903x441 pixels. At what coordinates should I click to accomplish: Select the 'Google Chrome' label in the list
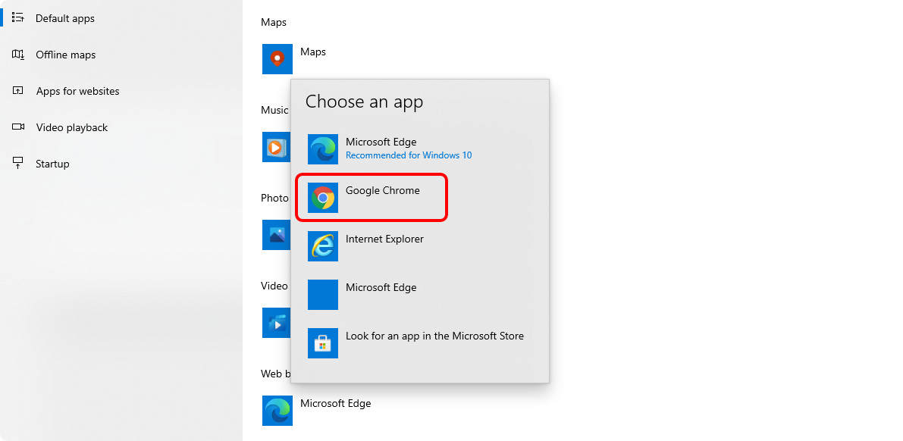click(x=382, y=190)
